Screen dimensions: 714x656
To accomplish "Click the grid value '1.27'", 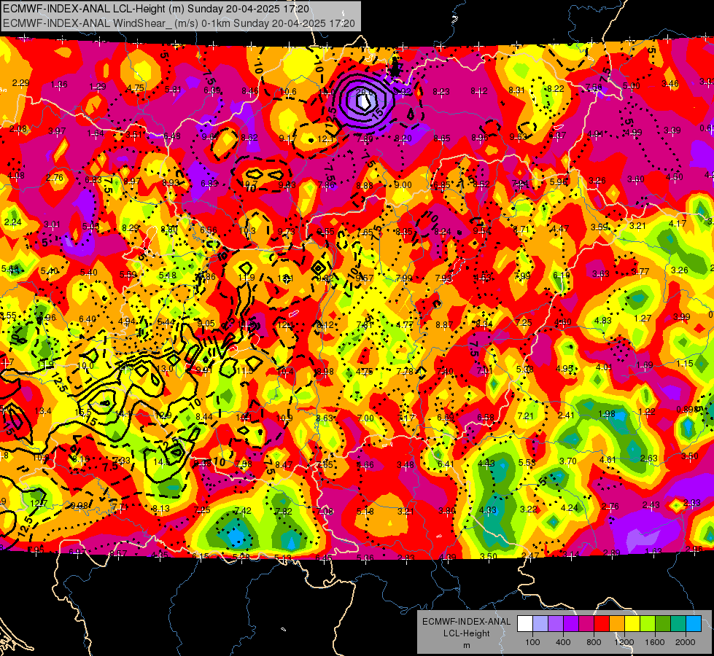I will pos(643,318).
